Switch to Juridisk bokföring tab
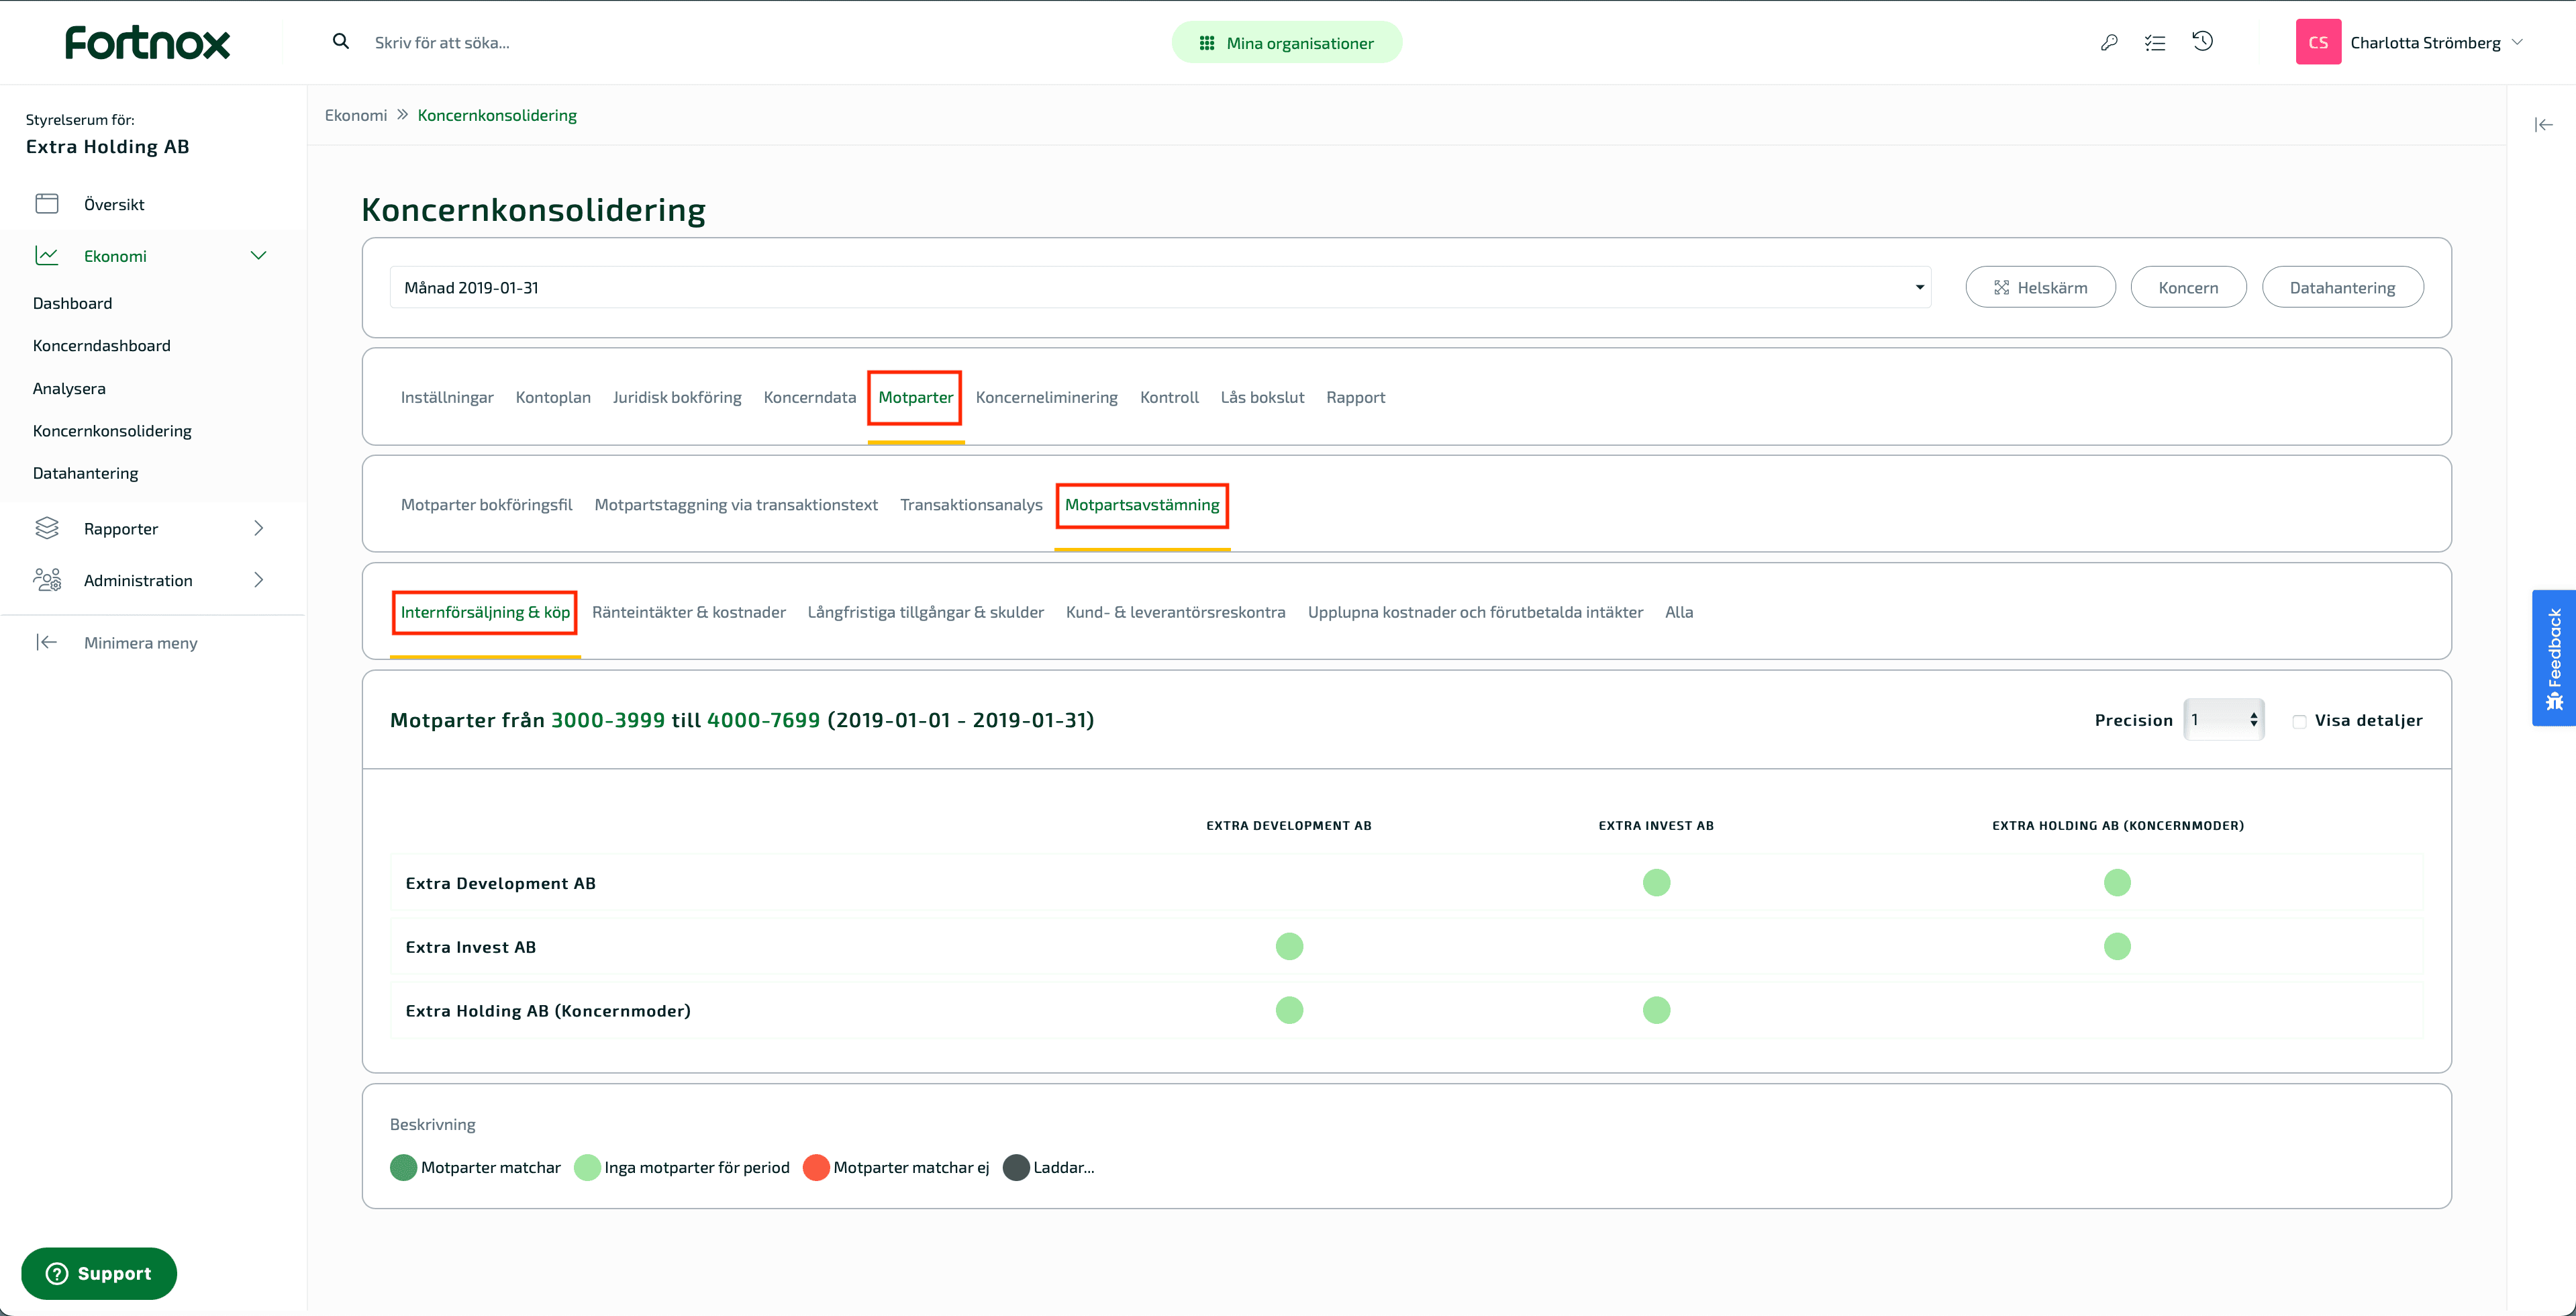Image resolution: width=2576 pixels, height=1316 pixels. point(677,397)
